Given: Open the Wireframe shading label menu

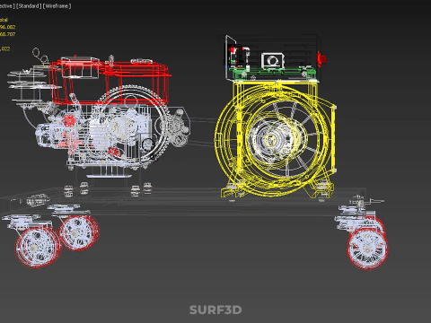Looking at the screenshot, I should (57, 6).
